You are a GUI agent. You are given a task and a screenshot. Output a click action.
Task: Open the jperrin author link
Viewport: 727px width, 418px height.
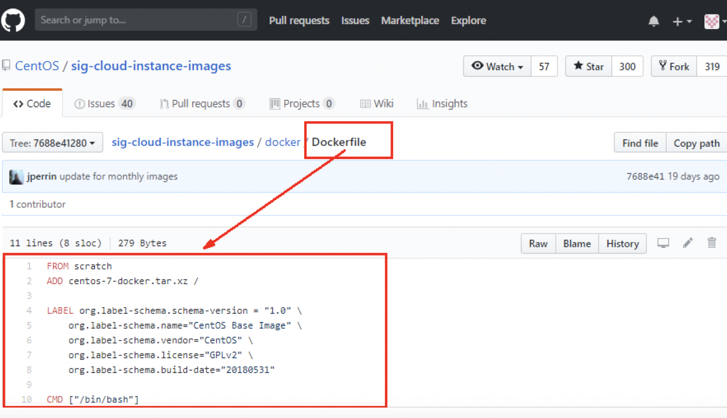click(x=42, y=177)
